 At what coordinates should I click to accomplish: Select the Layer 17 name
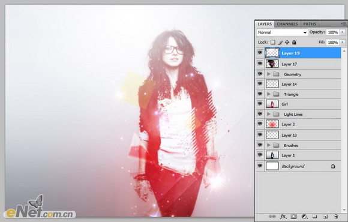click(289, 64)
